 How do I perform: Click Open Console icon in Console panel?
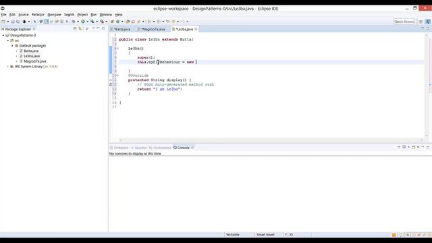click(x=413, y=147)
